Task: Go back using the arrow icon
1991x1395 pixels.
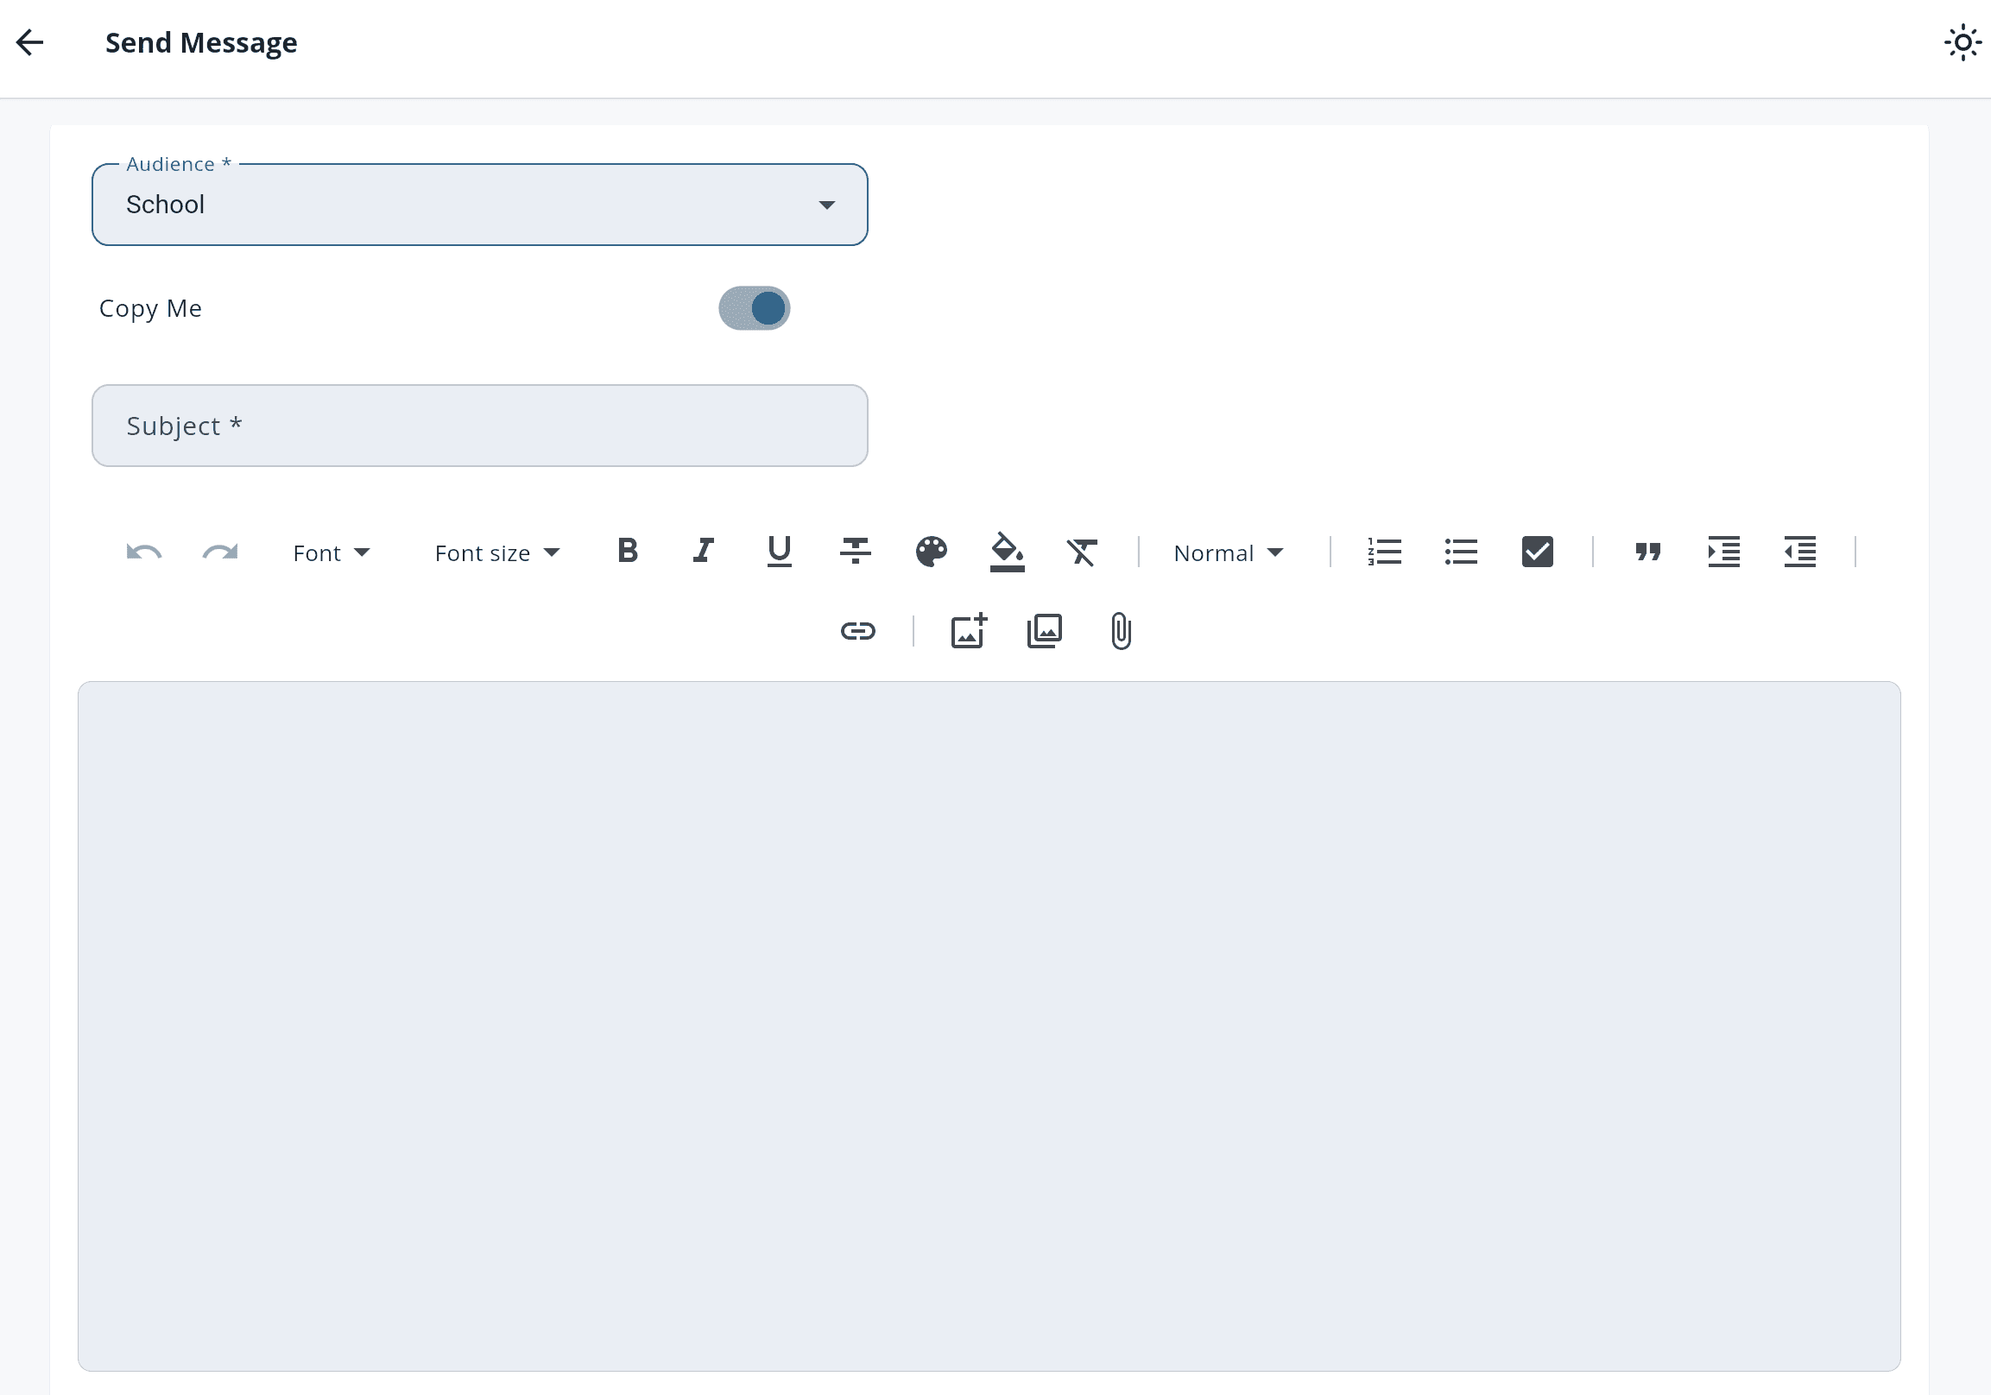Action: tap(30, 42)
